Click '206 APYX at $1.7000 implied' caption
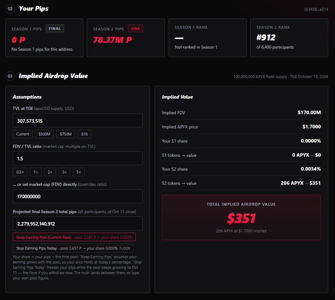 (241, 231)
